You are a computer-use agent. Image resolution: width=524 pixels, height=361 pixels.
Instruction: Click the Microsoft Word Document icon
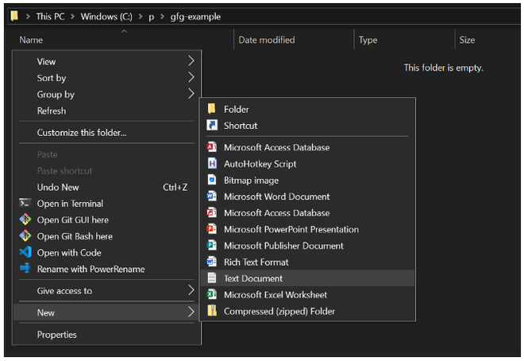pos(212,196)
